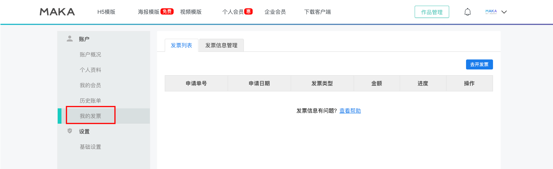Click the 设置 shield icon
The image size is (553, 169).
70,131
